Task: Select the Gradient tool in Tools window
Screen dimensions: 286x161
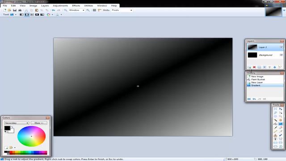Action: tap(281, 124)
